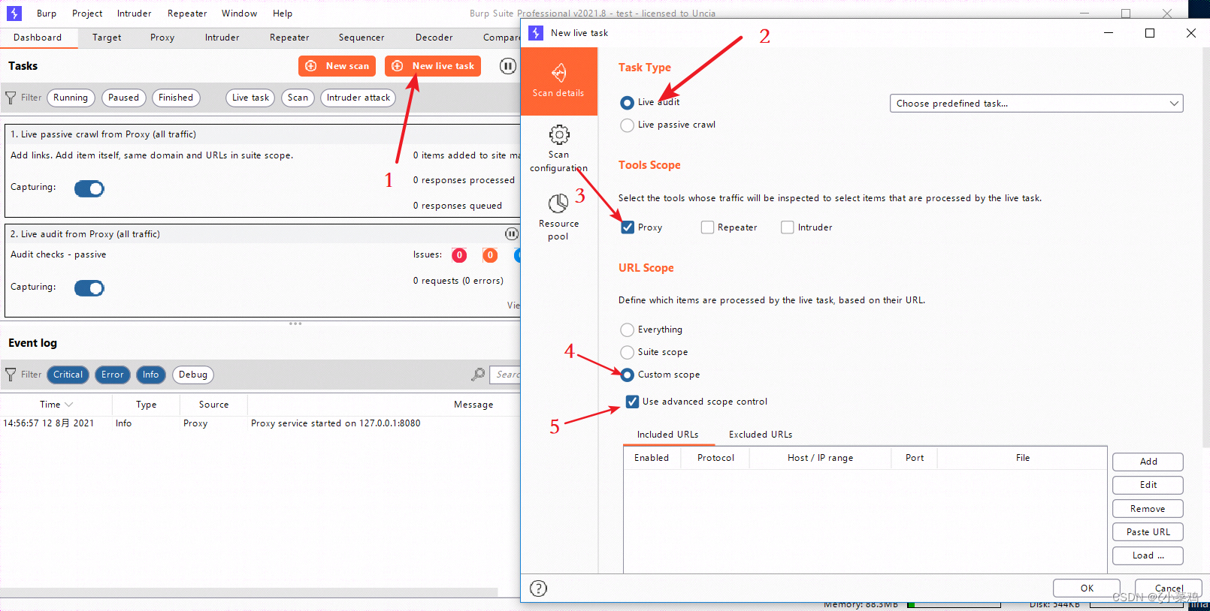Click Add in the scope URL list
Viewport: 1210px width, 611px height.
(x=1148, y=462)
